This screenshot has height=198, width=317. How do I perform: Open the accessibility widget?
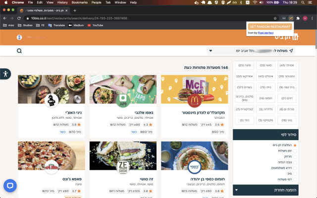tap(5, 74)
